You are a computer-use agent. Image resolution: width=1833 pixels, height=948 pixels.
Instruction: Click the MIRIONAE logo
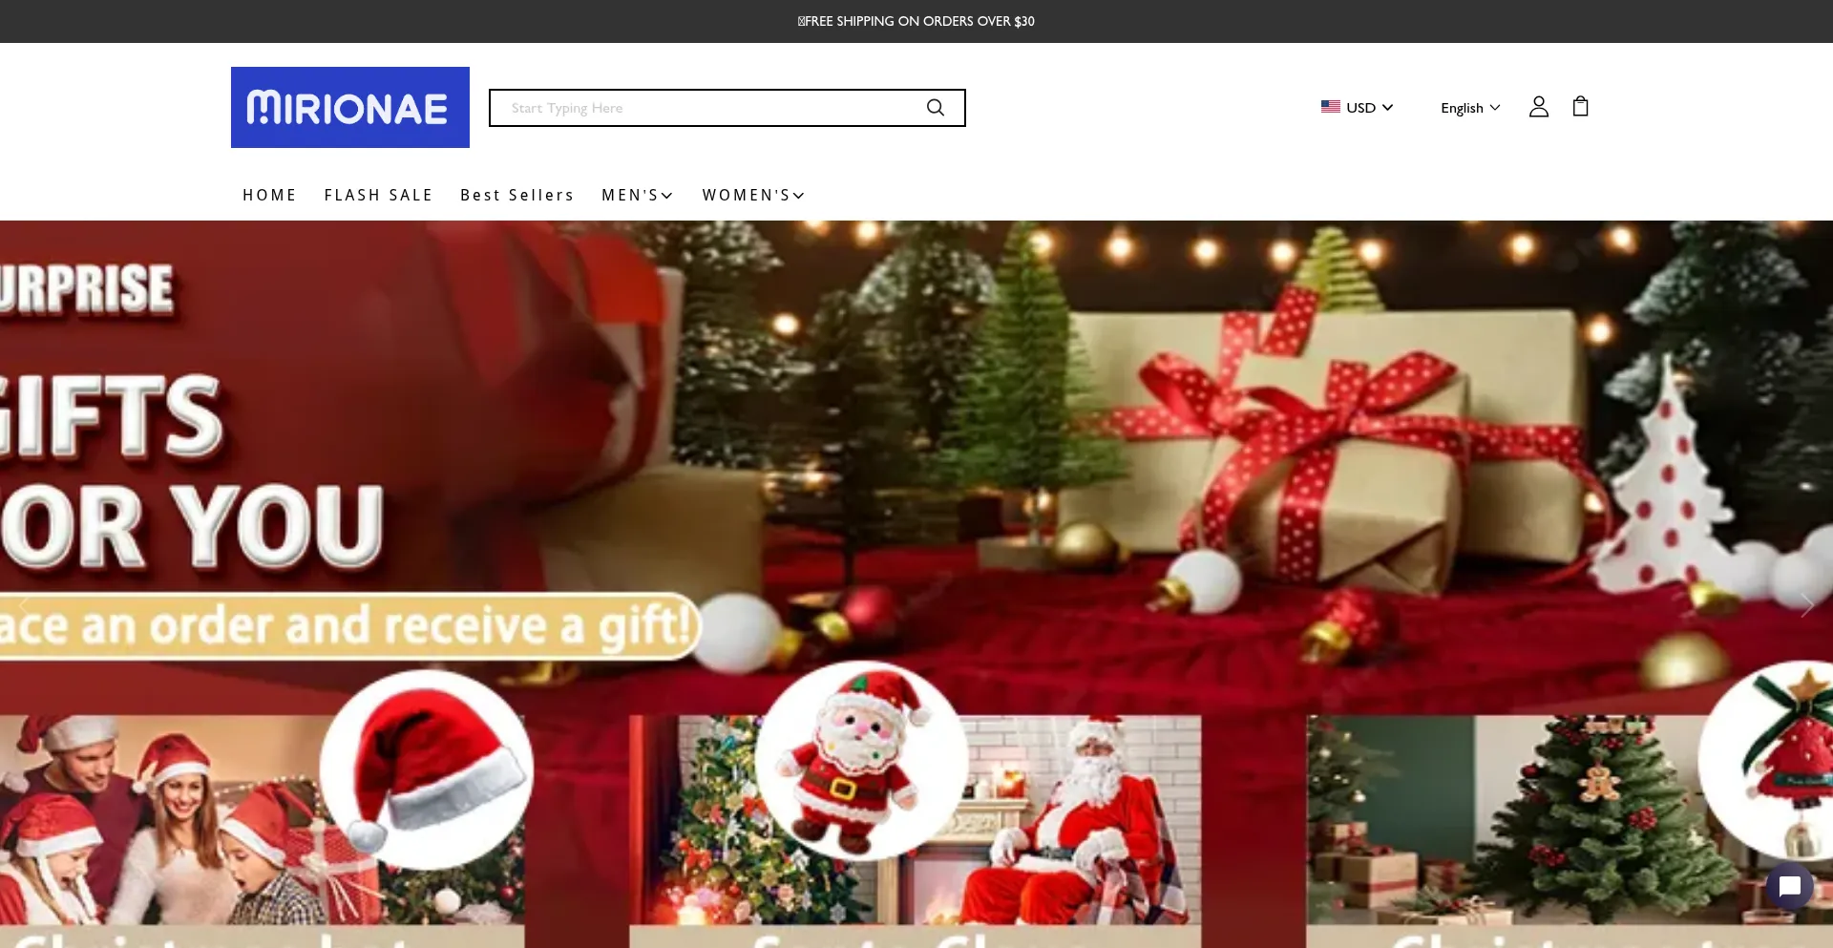pos(349,107)
